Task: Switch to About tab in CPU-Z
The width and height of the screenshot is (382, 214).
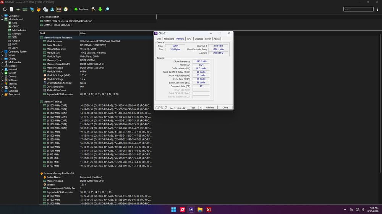Action: pos(217,39)
